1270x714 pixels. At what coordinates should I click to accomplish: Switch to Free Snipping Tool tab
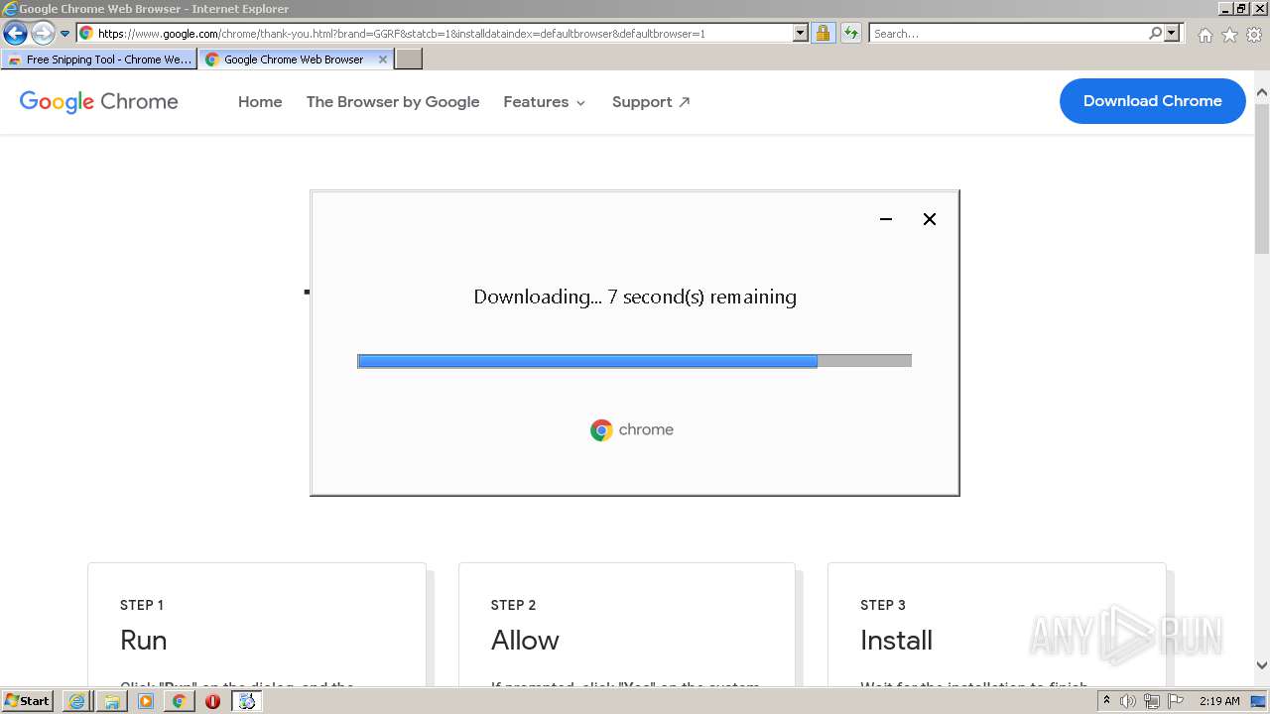pyautogui.click(x=99, y=59)
